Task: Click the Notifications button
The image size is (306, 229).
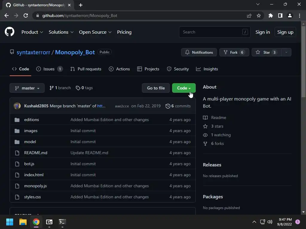Action: coord(199,52)
